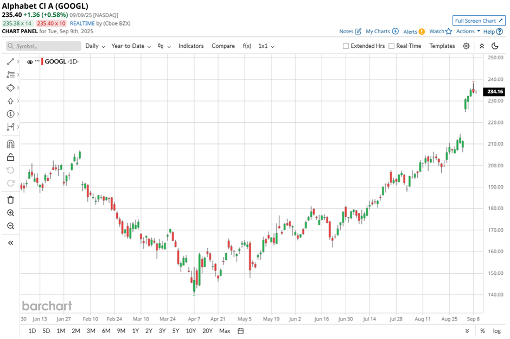
Task: Redo the chart action
Action: click(10, 183)
